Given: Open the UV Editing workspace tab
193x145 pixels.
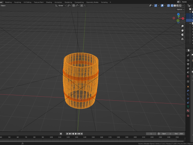Looking at the screenshot, I should 27,2.
